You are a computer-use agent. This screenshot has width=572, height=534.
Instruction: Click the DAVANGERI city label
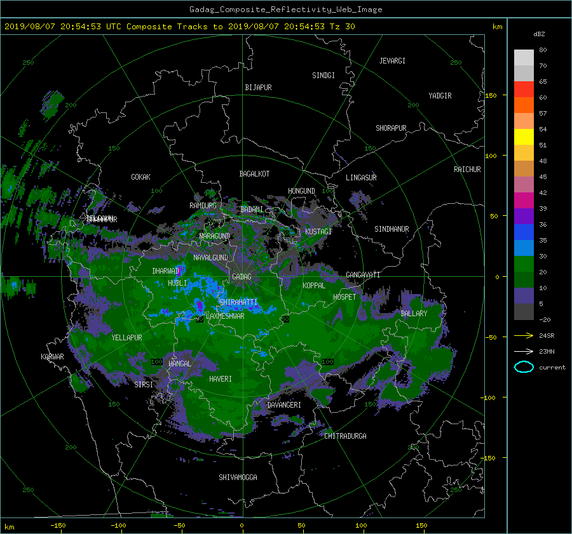[x=284, y=405]
